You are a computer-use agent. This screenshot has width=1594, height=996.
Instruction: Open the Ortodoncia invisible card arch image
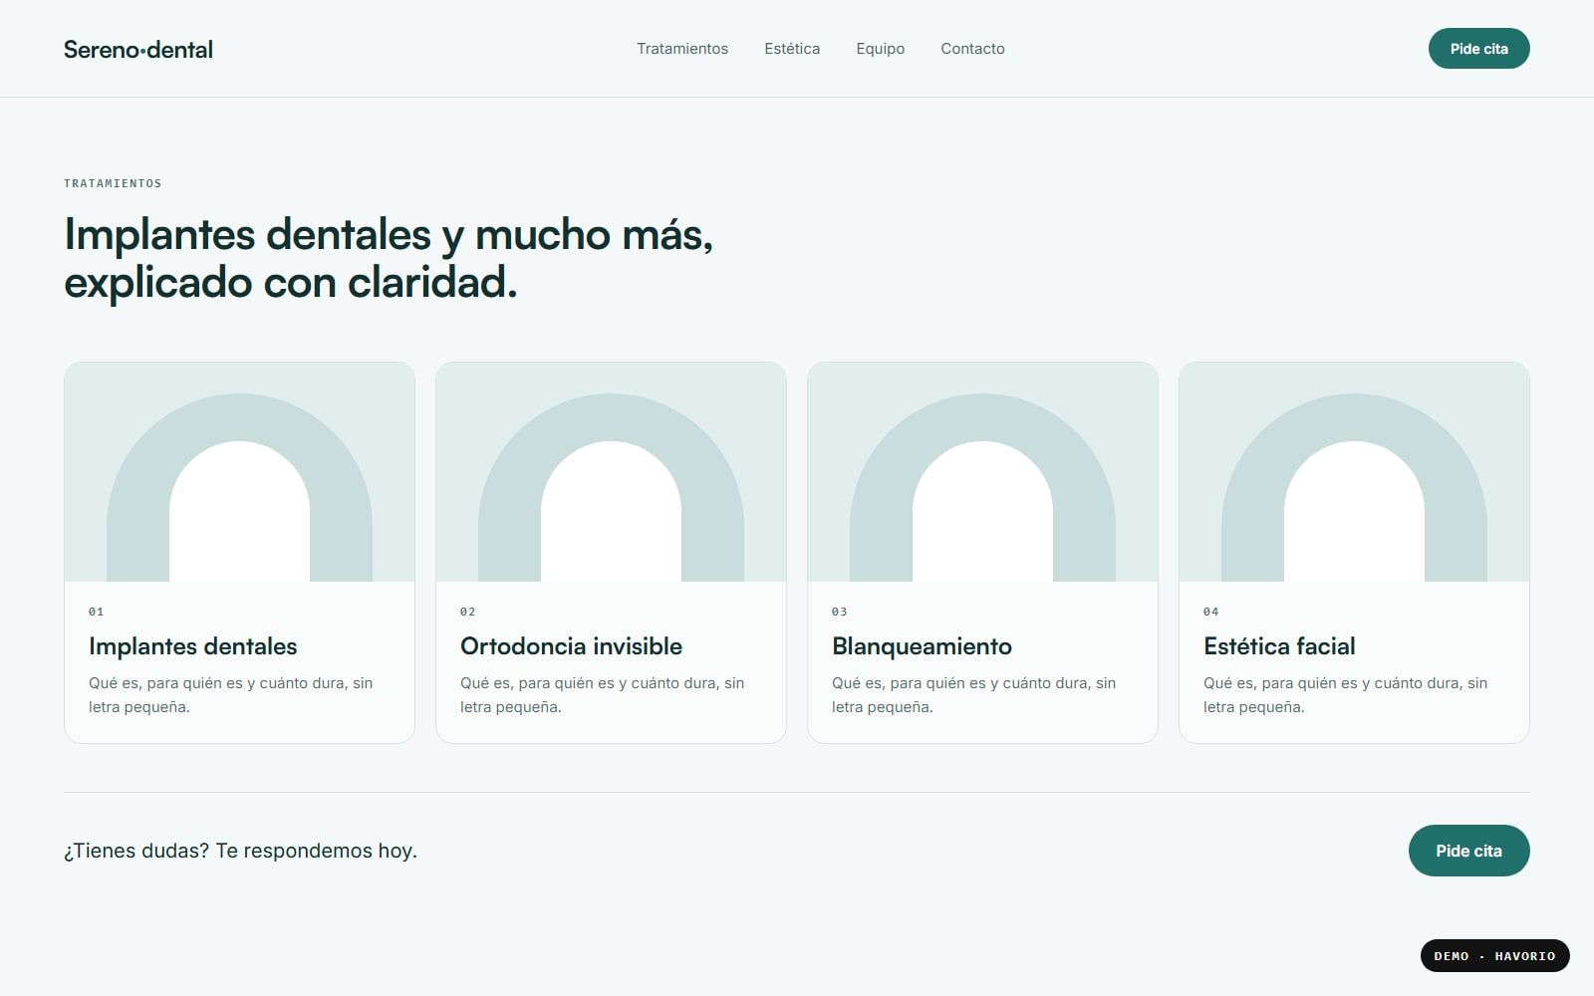pyautogui.click(x=611, y=472)
